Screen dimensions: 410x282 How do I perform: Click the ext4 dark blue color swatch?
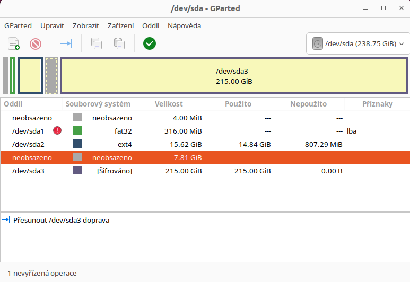77,144
